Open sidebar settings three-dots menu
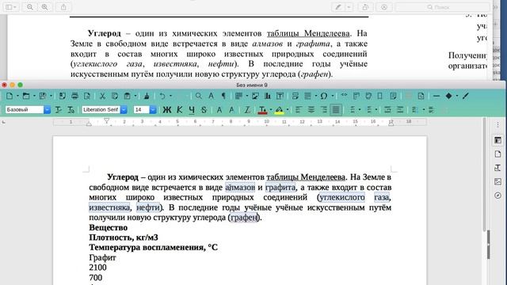Screen dimensions: 507x285 [498, 125]
